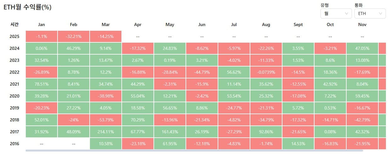Screen dimensions: 390x154
Task: Click the 214.11% cell for March 2017
Action: click(x=106, y=132)
